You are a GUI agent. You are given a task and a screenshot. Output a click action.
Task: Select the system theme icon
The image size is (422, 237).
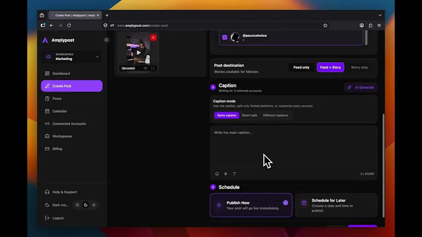click(x=78, y=205)
